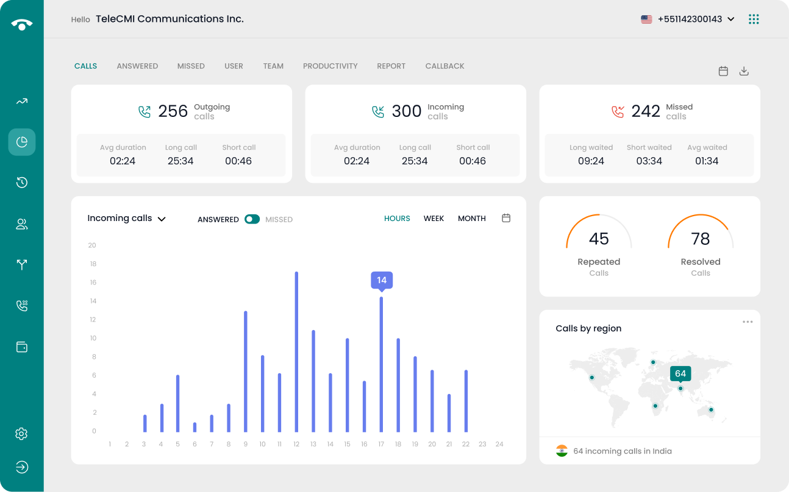
Task: Open the Calls by region three-dot menu
Action: click(748, 322)
